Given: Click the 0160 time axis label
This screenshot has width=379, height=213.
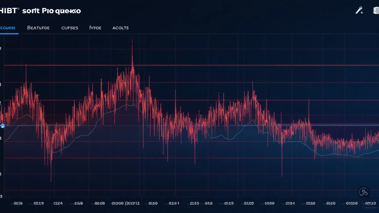Looking at the screenshot, I should pos(153,203).
